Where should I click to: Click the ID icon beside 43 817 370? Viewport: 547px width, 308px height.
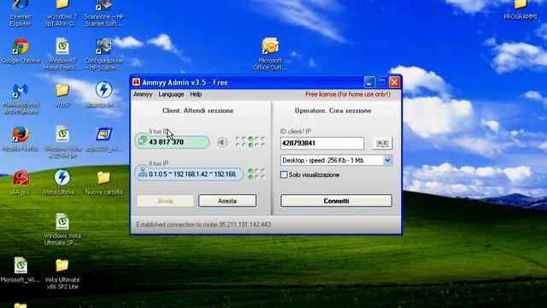pos(142,140)
